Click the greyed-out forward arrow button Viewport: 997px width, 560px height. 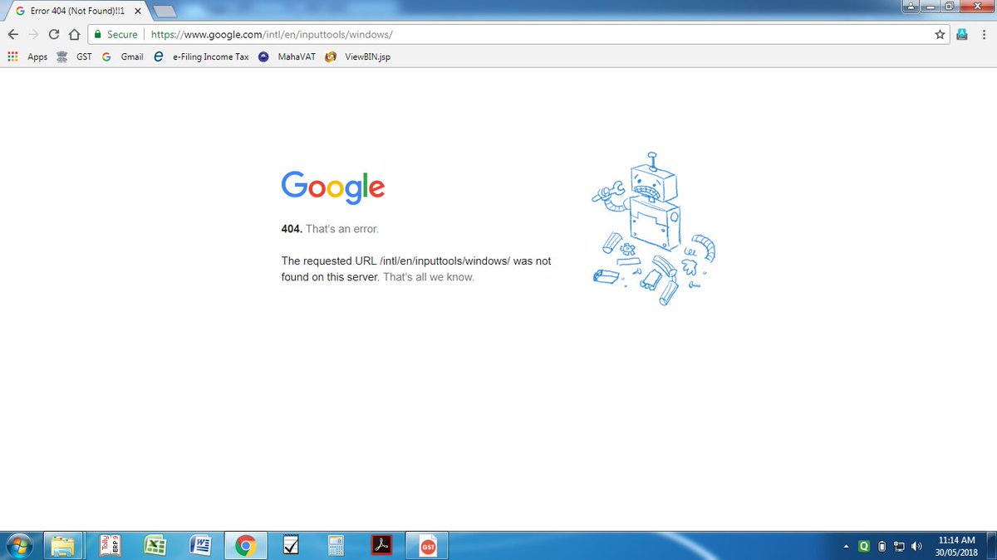click(33, 35)
